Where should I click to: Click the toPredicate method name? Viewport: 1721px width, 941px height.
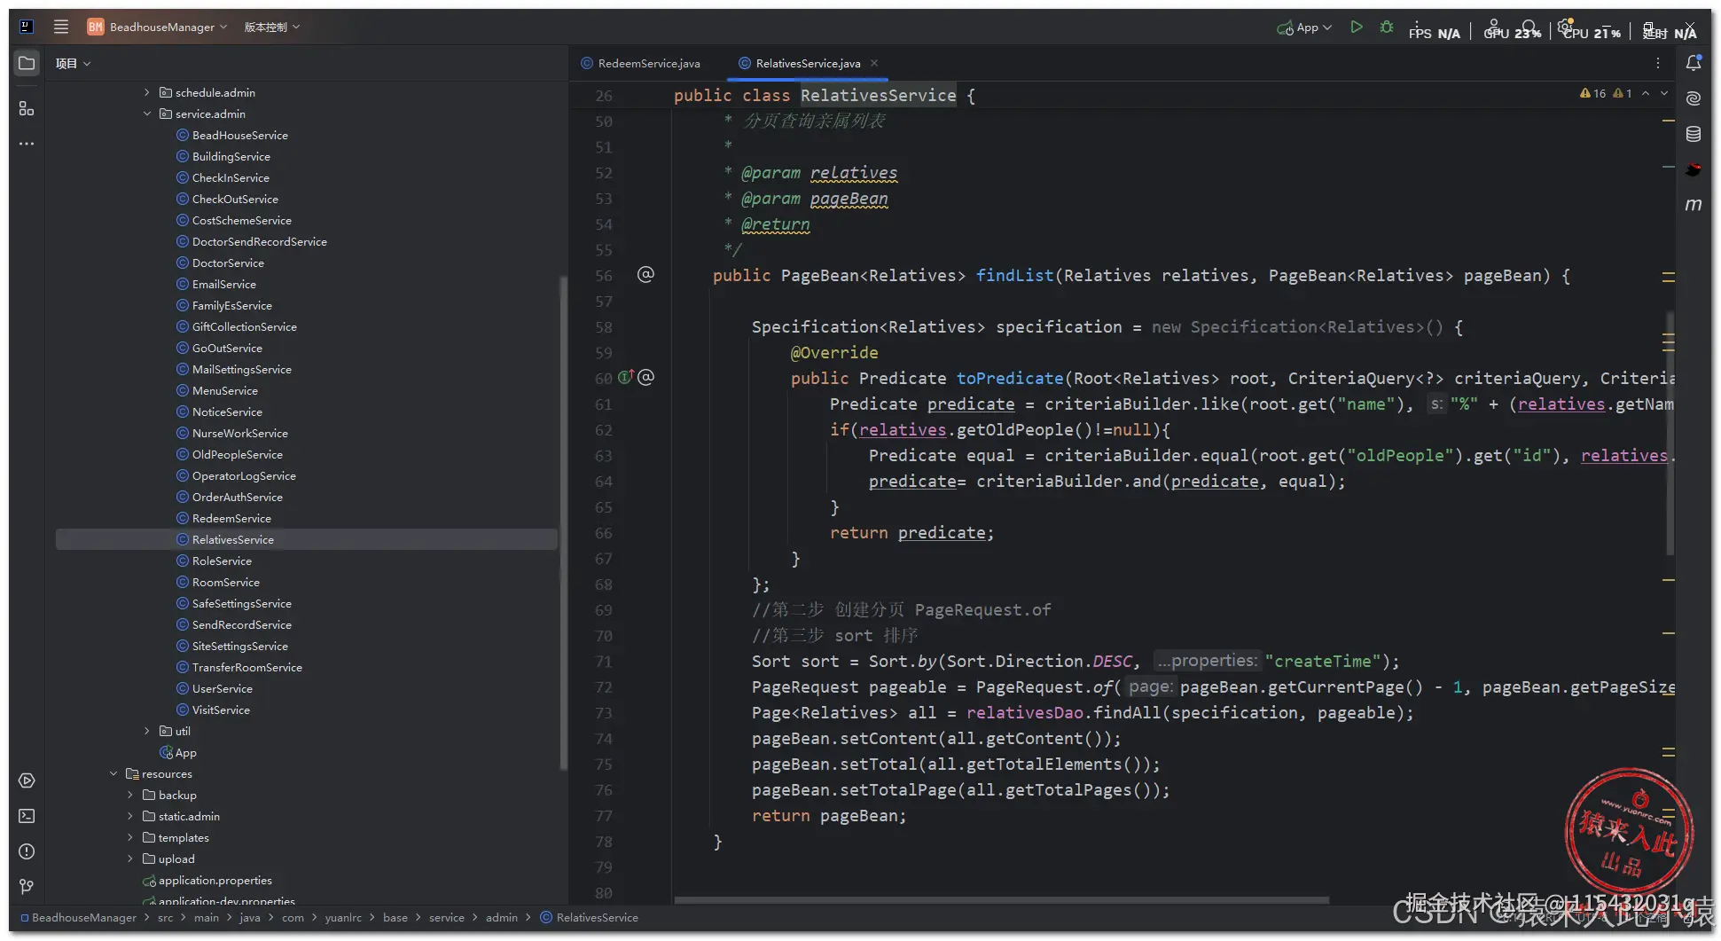tap(1009, 379)
